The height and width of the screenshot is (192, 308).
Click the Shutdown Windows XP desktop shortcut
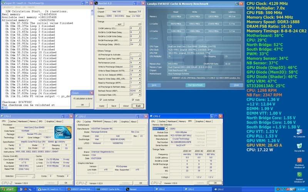[x=299, y=163]
